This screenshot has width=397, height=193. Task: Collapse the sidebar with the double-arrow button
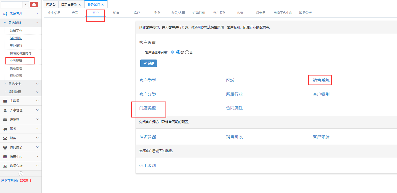pyautogui.click(x=21, y=174)
